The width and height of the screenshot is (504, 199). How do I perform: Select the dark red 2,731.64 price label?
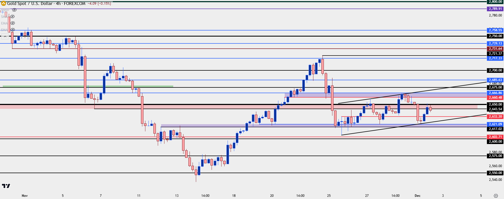click(495, 49)
